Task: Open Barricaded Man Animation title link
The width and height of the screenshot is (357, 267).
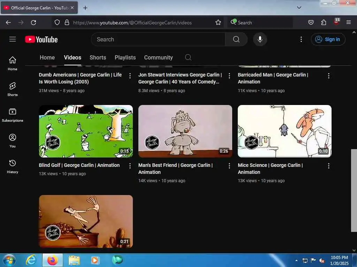Action: 273,78
